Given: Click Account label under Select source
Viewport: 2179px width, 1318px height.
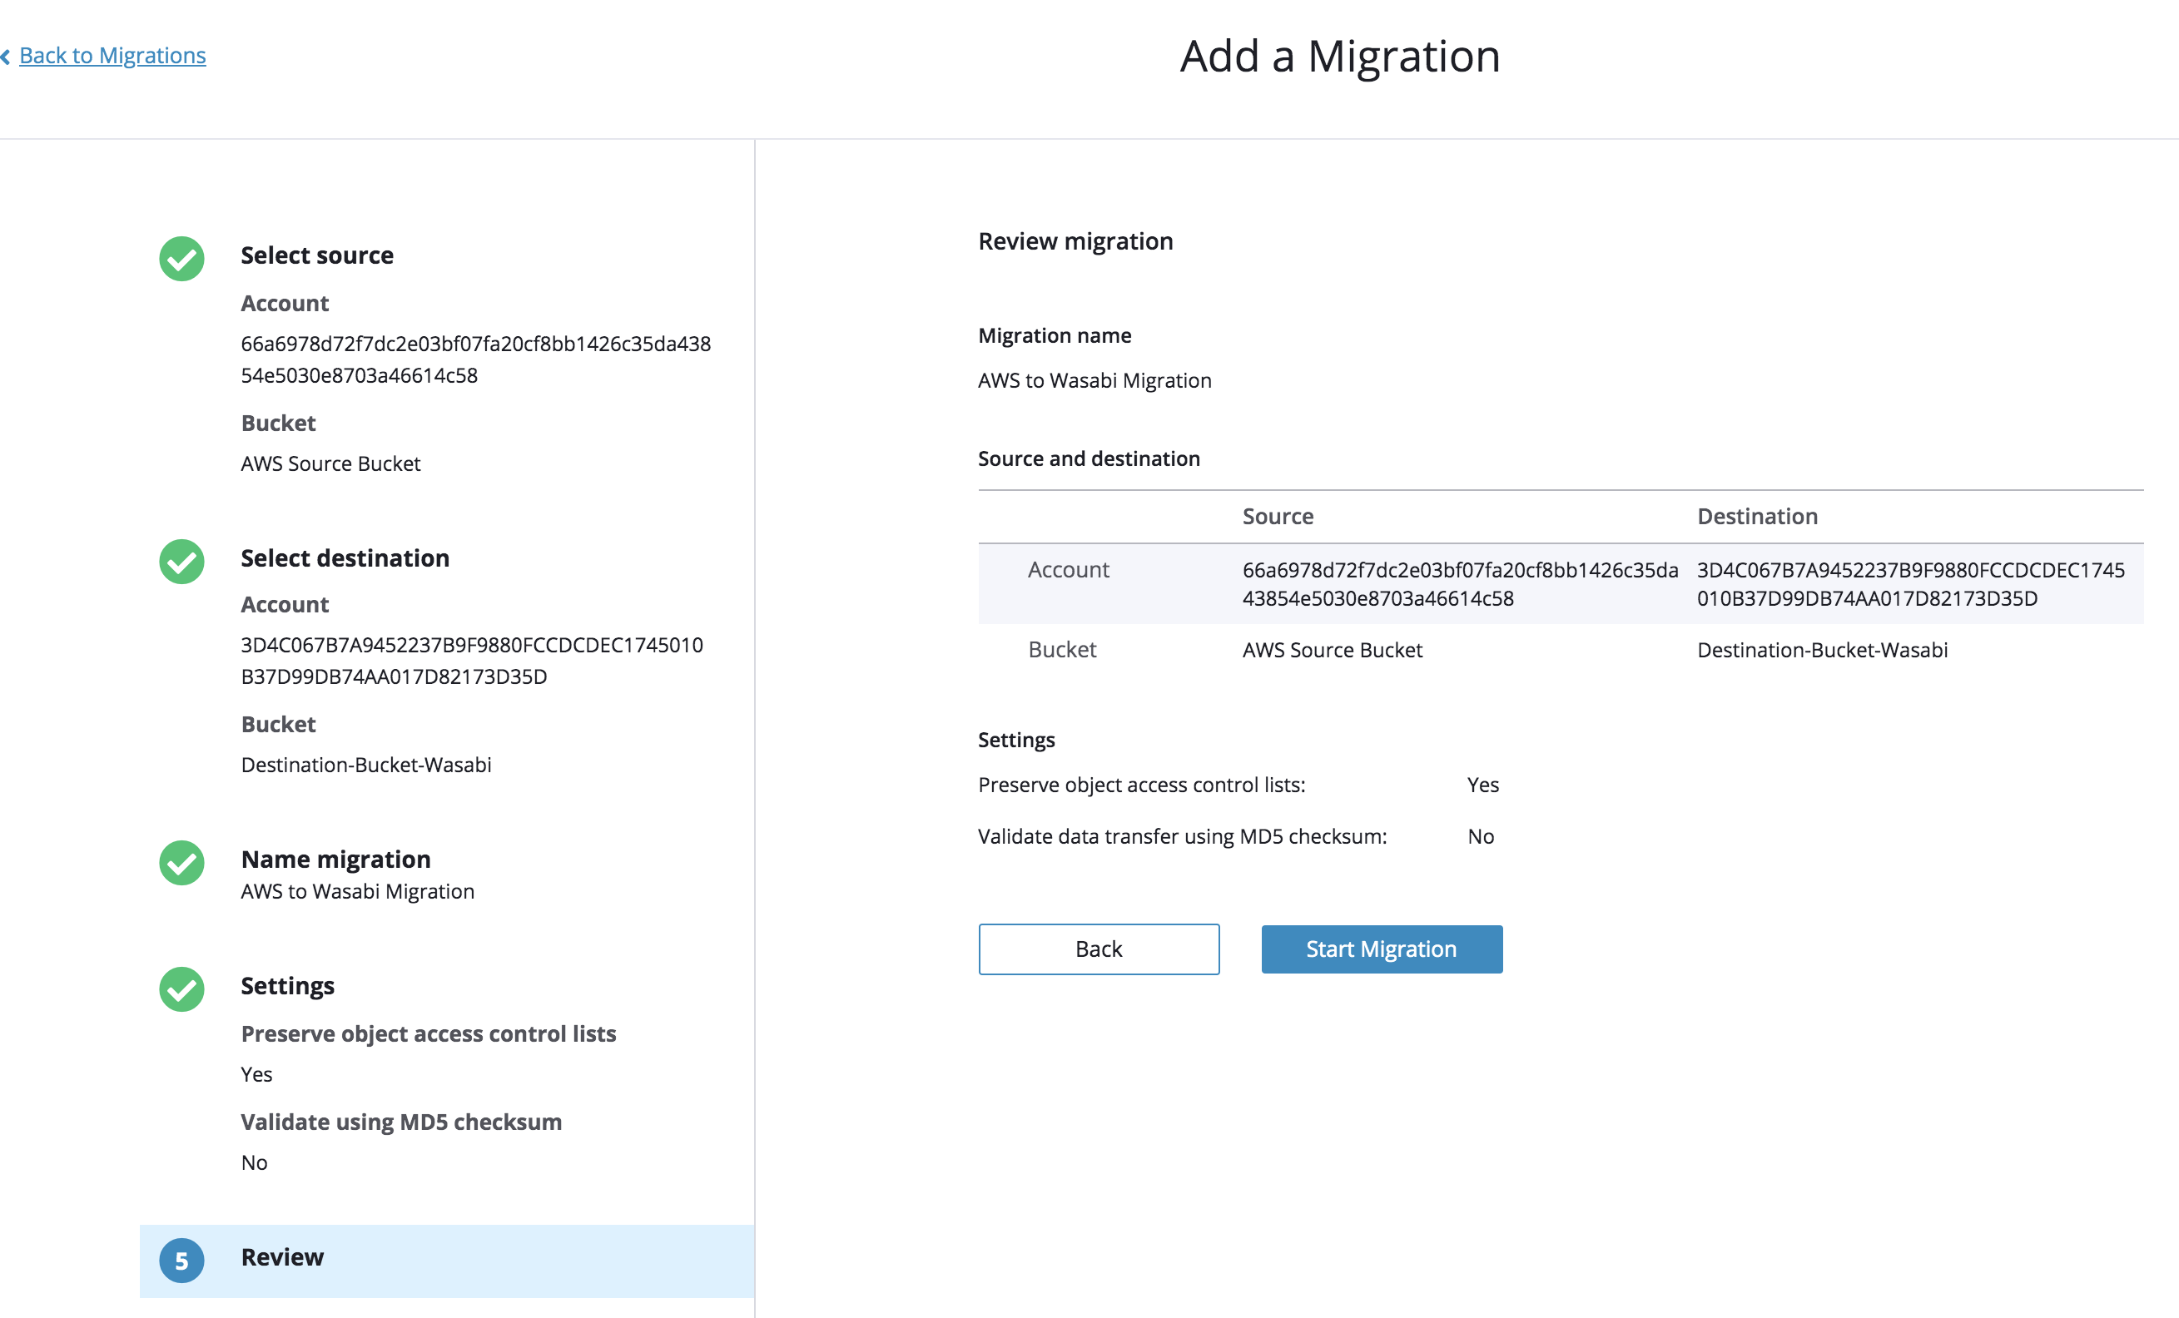Looking at the screenshot, I should tap(284, 303).
